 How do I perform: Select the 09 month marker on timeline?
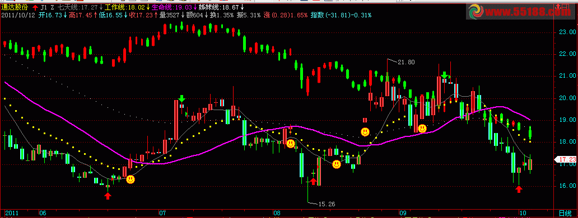tap(403, 213)
